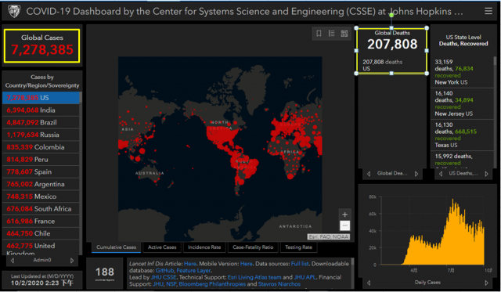Go to previous page of the Admin0 list
The height and width of the screenshot is (292, 501).
click(x=13, y=261)
